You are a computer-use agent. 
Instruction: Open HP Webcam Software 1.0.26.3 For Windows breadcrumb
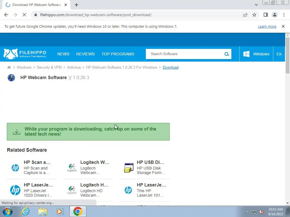(x=121, y=67)
